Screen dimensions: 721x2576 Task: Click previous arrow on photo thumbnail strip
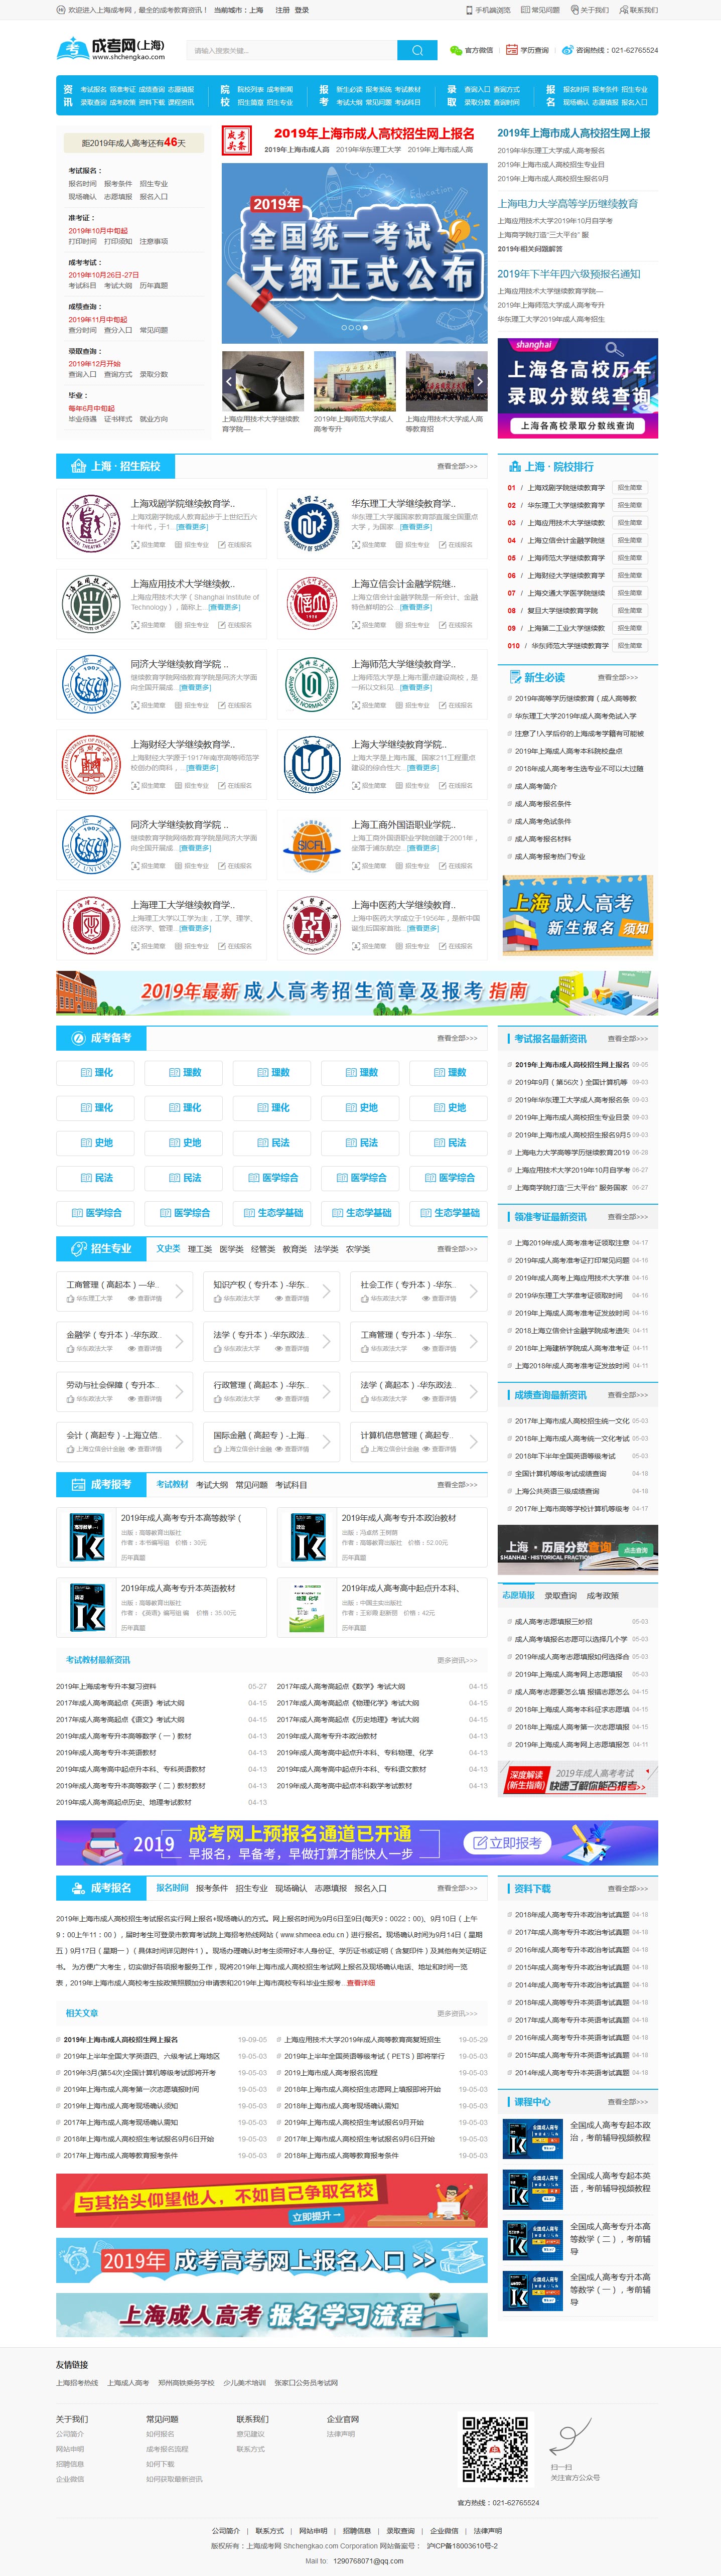coord(229,381)
